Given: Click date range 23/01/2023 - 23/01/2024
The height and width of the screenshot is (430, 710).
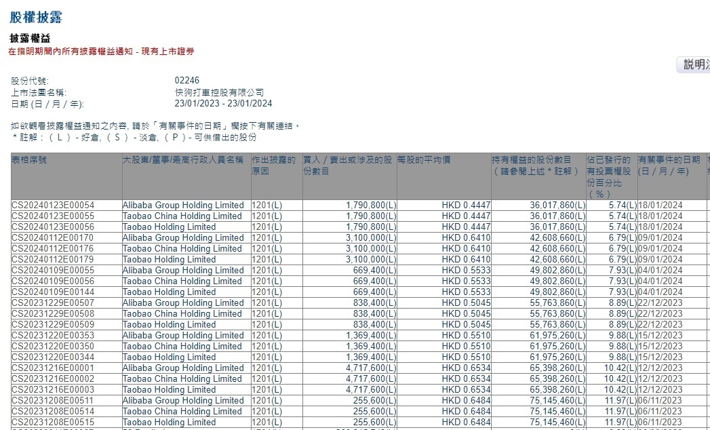Looking at the screenshot, I should (223, 103).
